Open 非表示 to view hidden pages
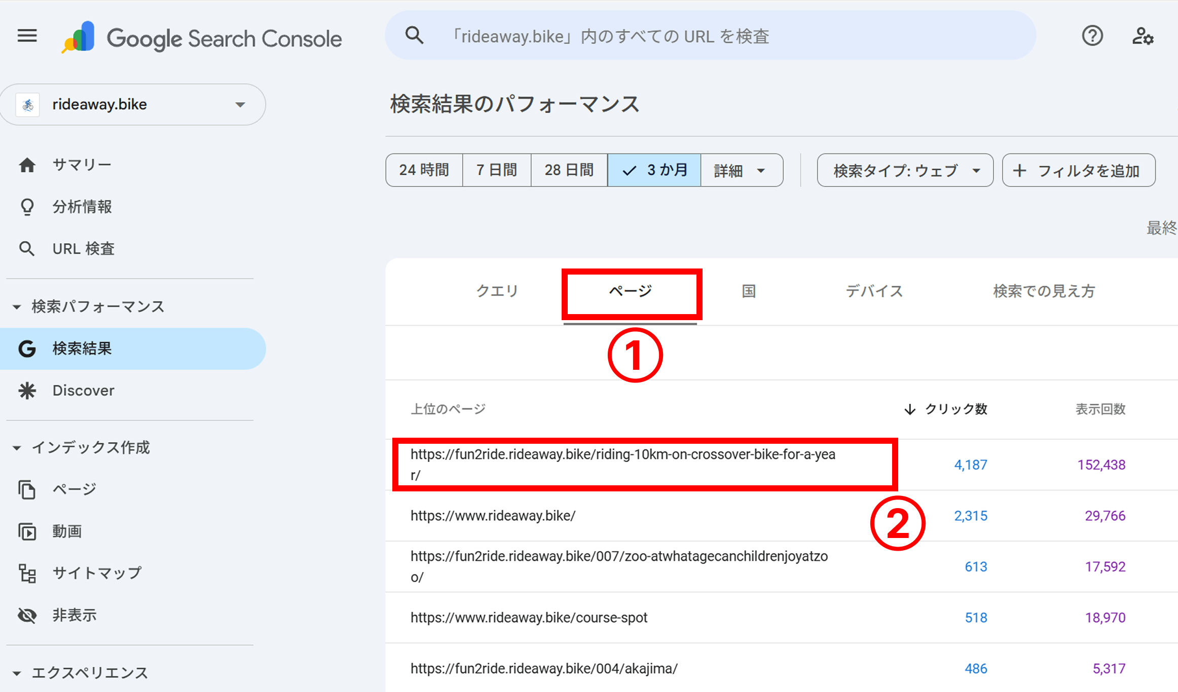Image resolution: width=1178 pixels, height=692 pixels. point(74,614)
